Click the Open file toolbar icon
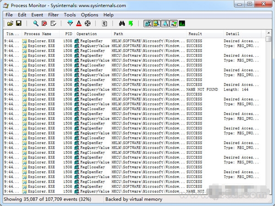The image size is (275, 206). 10,23
